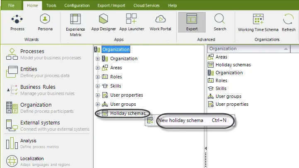Open External systems module in sidebar
Viewport: 299px width, 168px height.
[48, 125]
